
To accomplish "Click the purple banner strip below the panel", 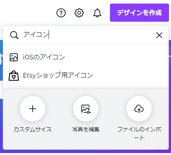I will [x=85, y=151].
